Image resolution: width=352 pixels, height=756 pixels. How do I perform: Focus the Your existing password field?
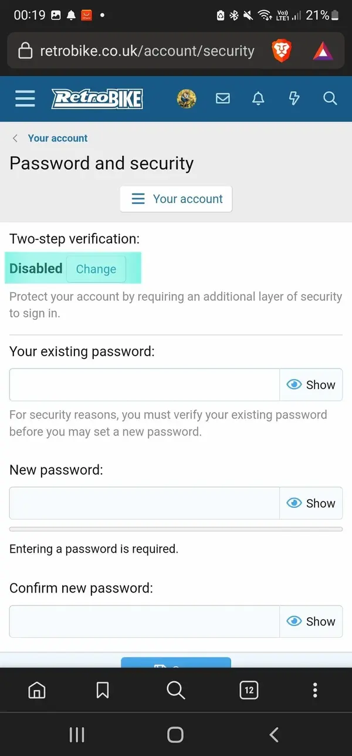click(x=144, y=385)
